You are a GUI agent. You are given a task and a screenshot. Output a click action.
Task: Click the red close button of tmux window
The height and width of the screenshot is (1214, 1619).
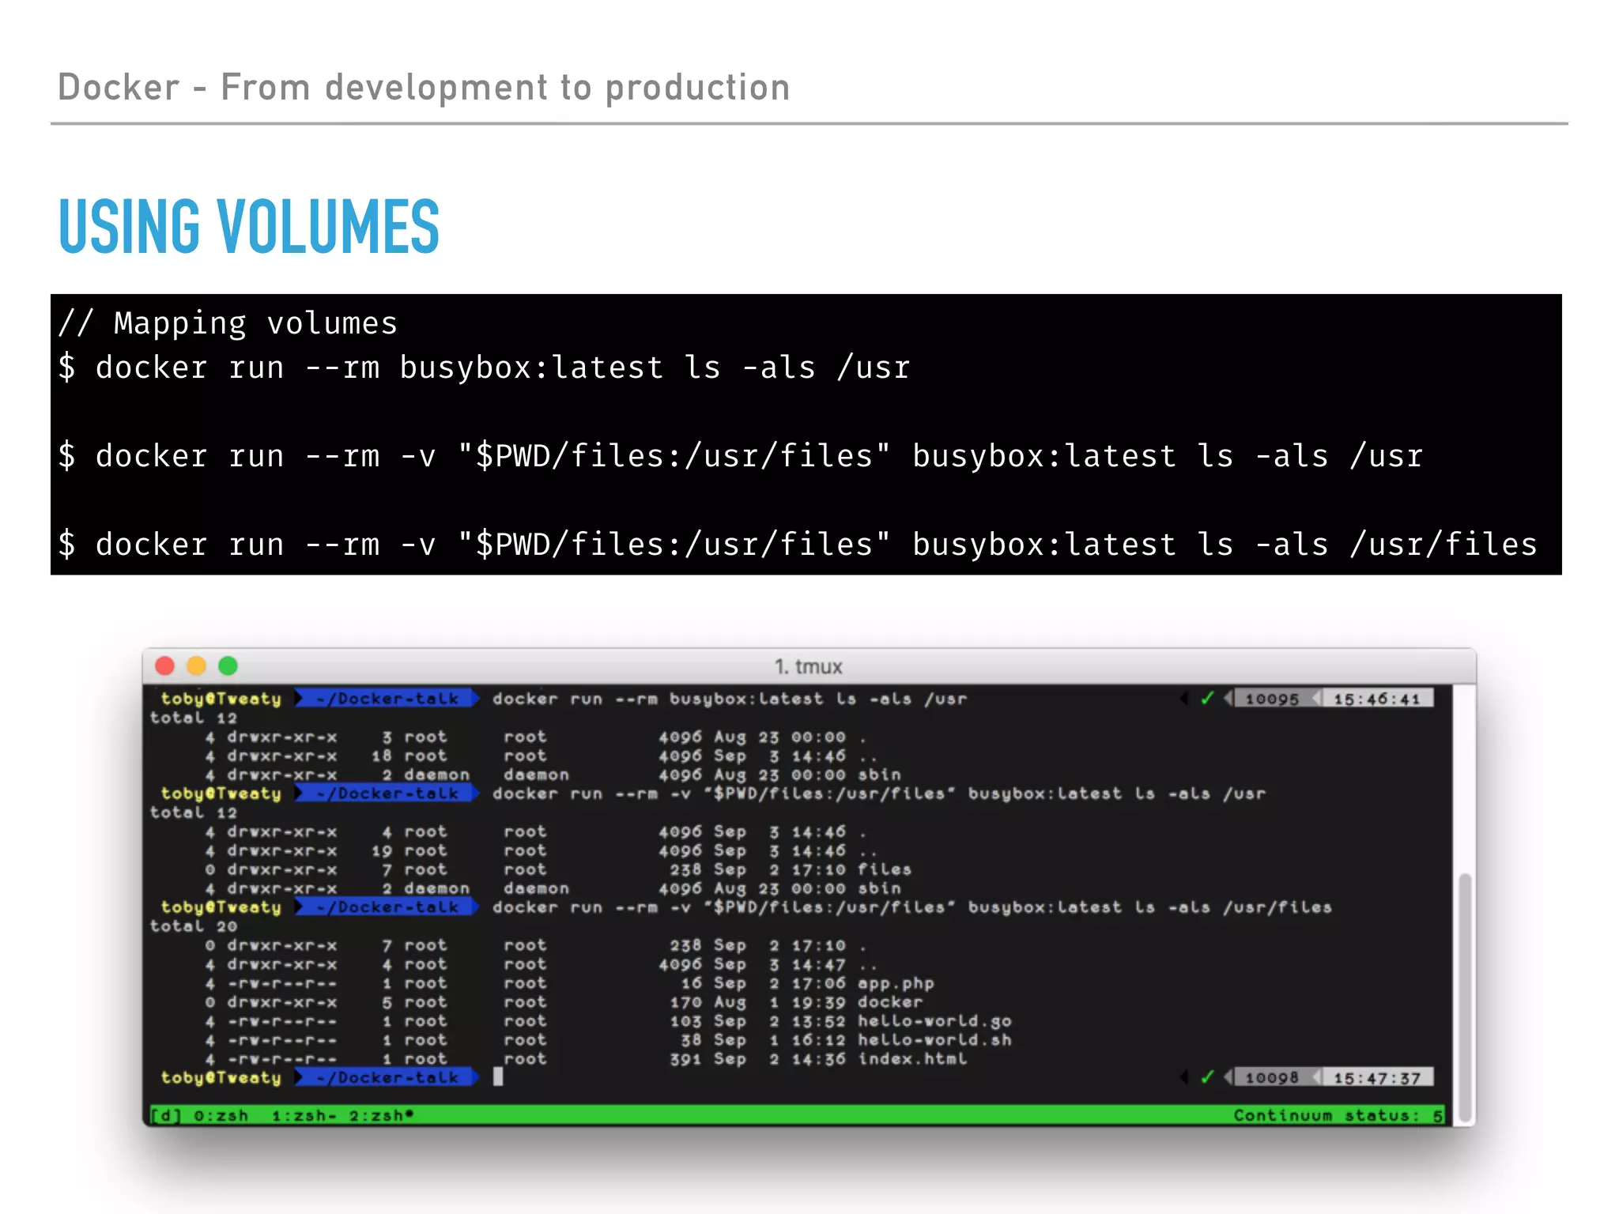(x=165, y=666)
